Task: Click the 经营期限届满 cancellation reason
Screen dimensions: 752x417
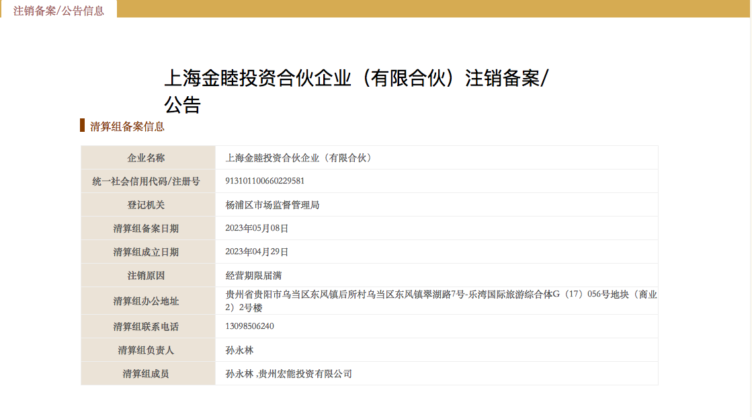Action: pos(258,276)
